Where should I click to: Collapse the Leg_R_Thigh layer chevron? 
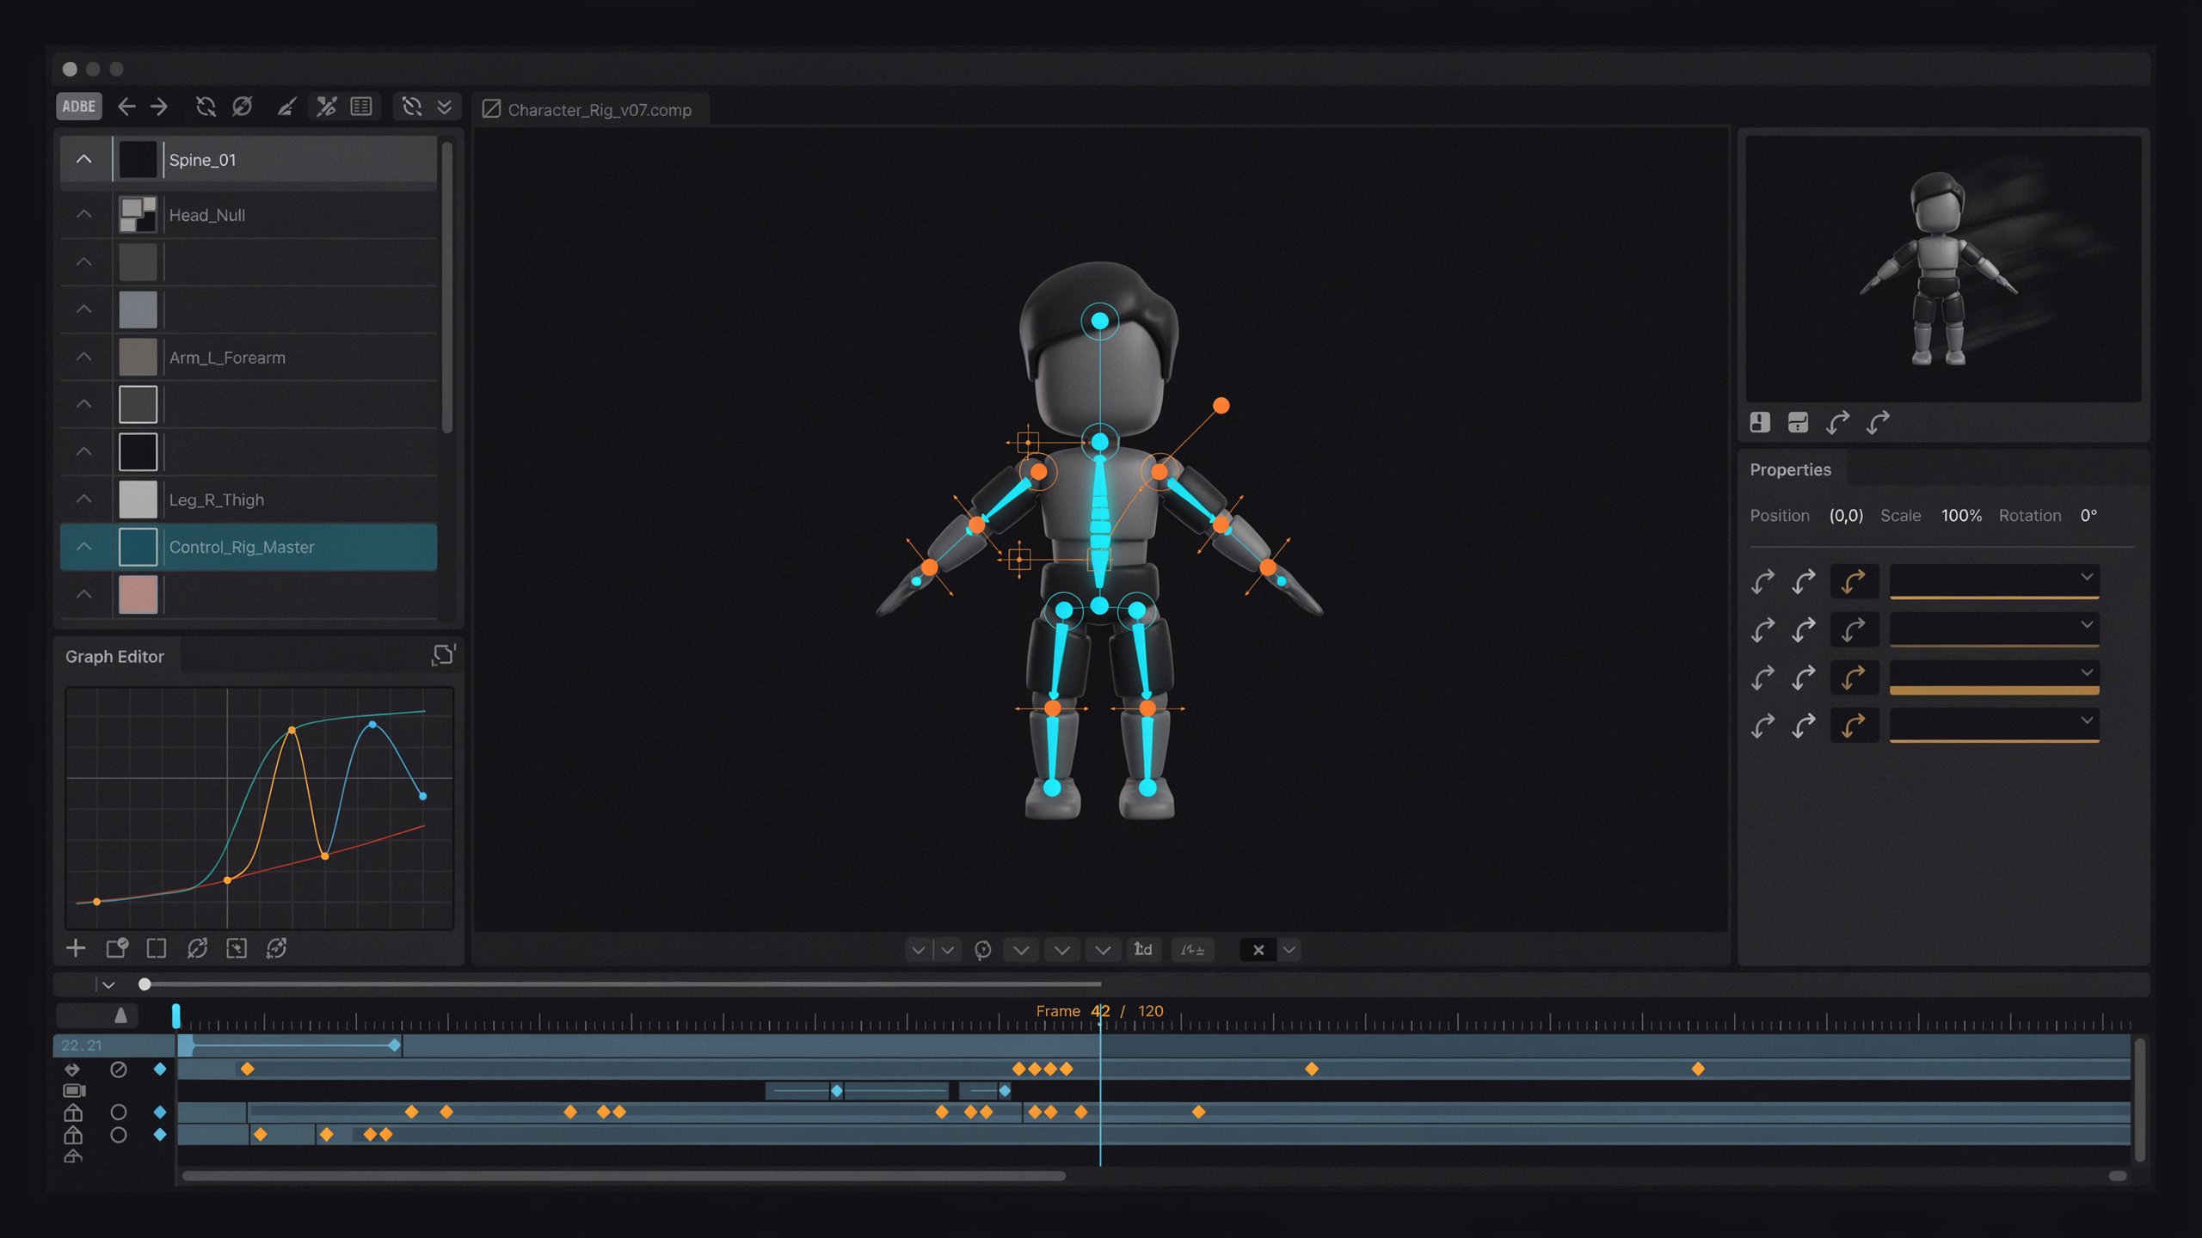click(83, 499)
